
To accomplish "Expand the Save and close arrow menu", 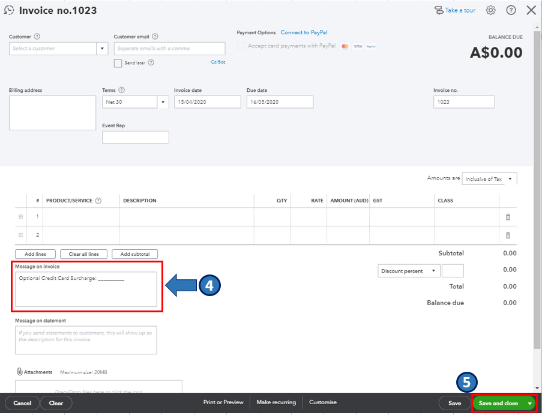I will coord(530,403).
